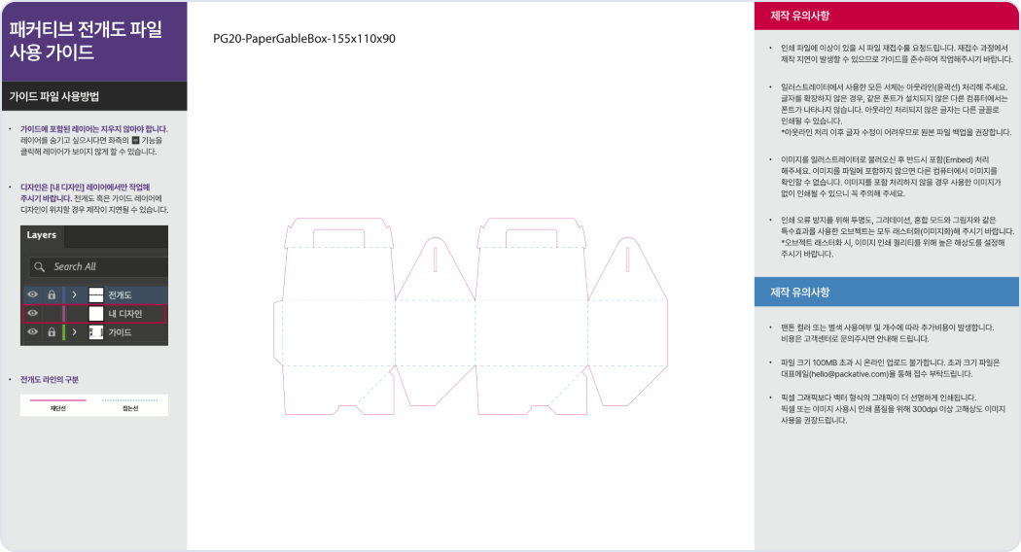Expand the 가이드 layer chevron
Image resolution: width=1021 pixels, height=552 pixels.
tap(75, 332)
